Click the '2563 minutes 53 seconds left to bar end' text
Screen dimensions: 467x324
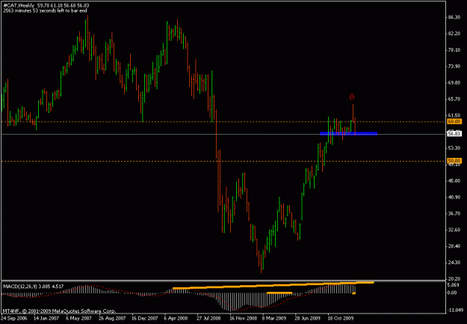point(45,10)
